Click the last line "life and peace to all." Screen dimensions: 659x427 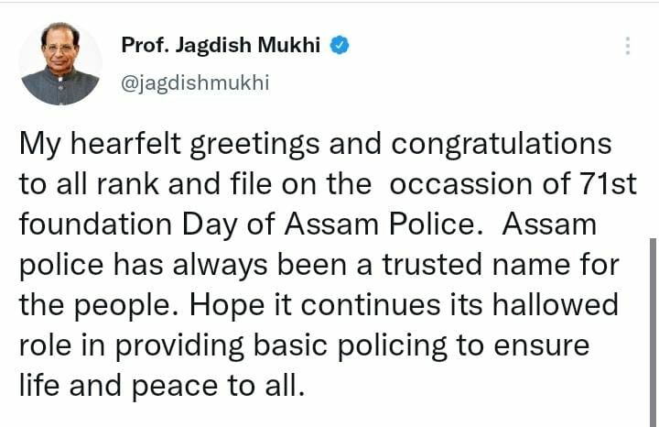point(162,386)
